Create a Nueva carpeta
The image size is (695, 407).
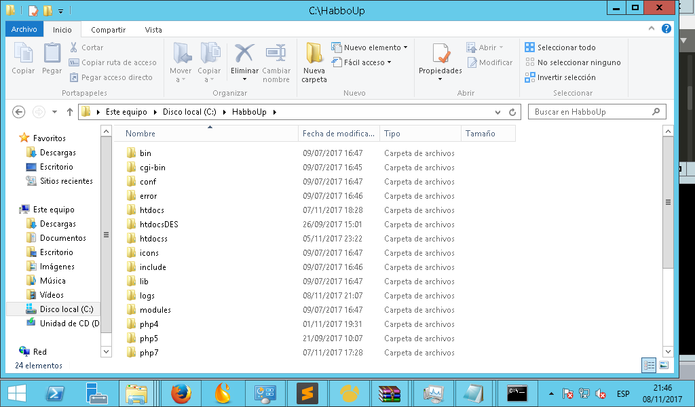point(314,63)
